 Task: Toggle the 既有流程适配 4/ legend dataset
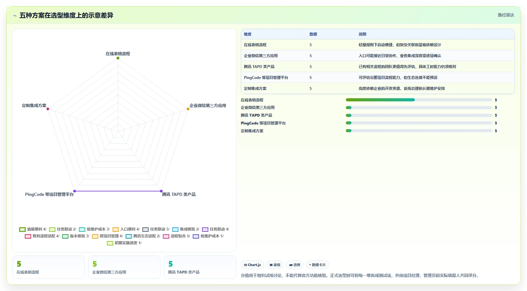[x=42, y=236]
